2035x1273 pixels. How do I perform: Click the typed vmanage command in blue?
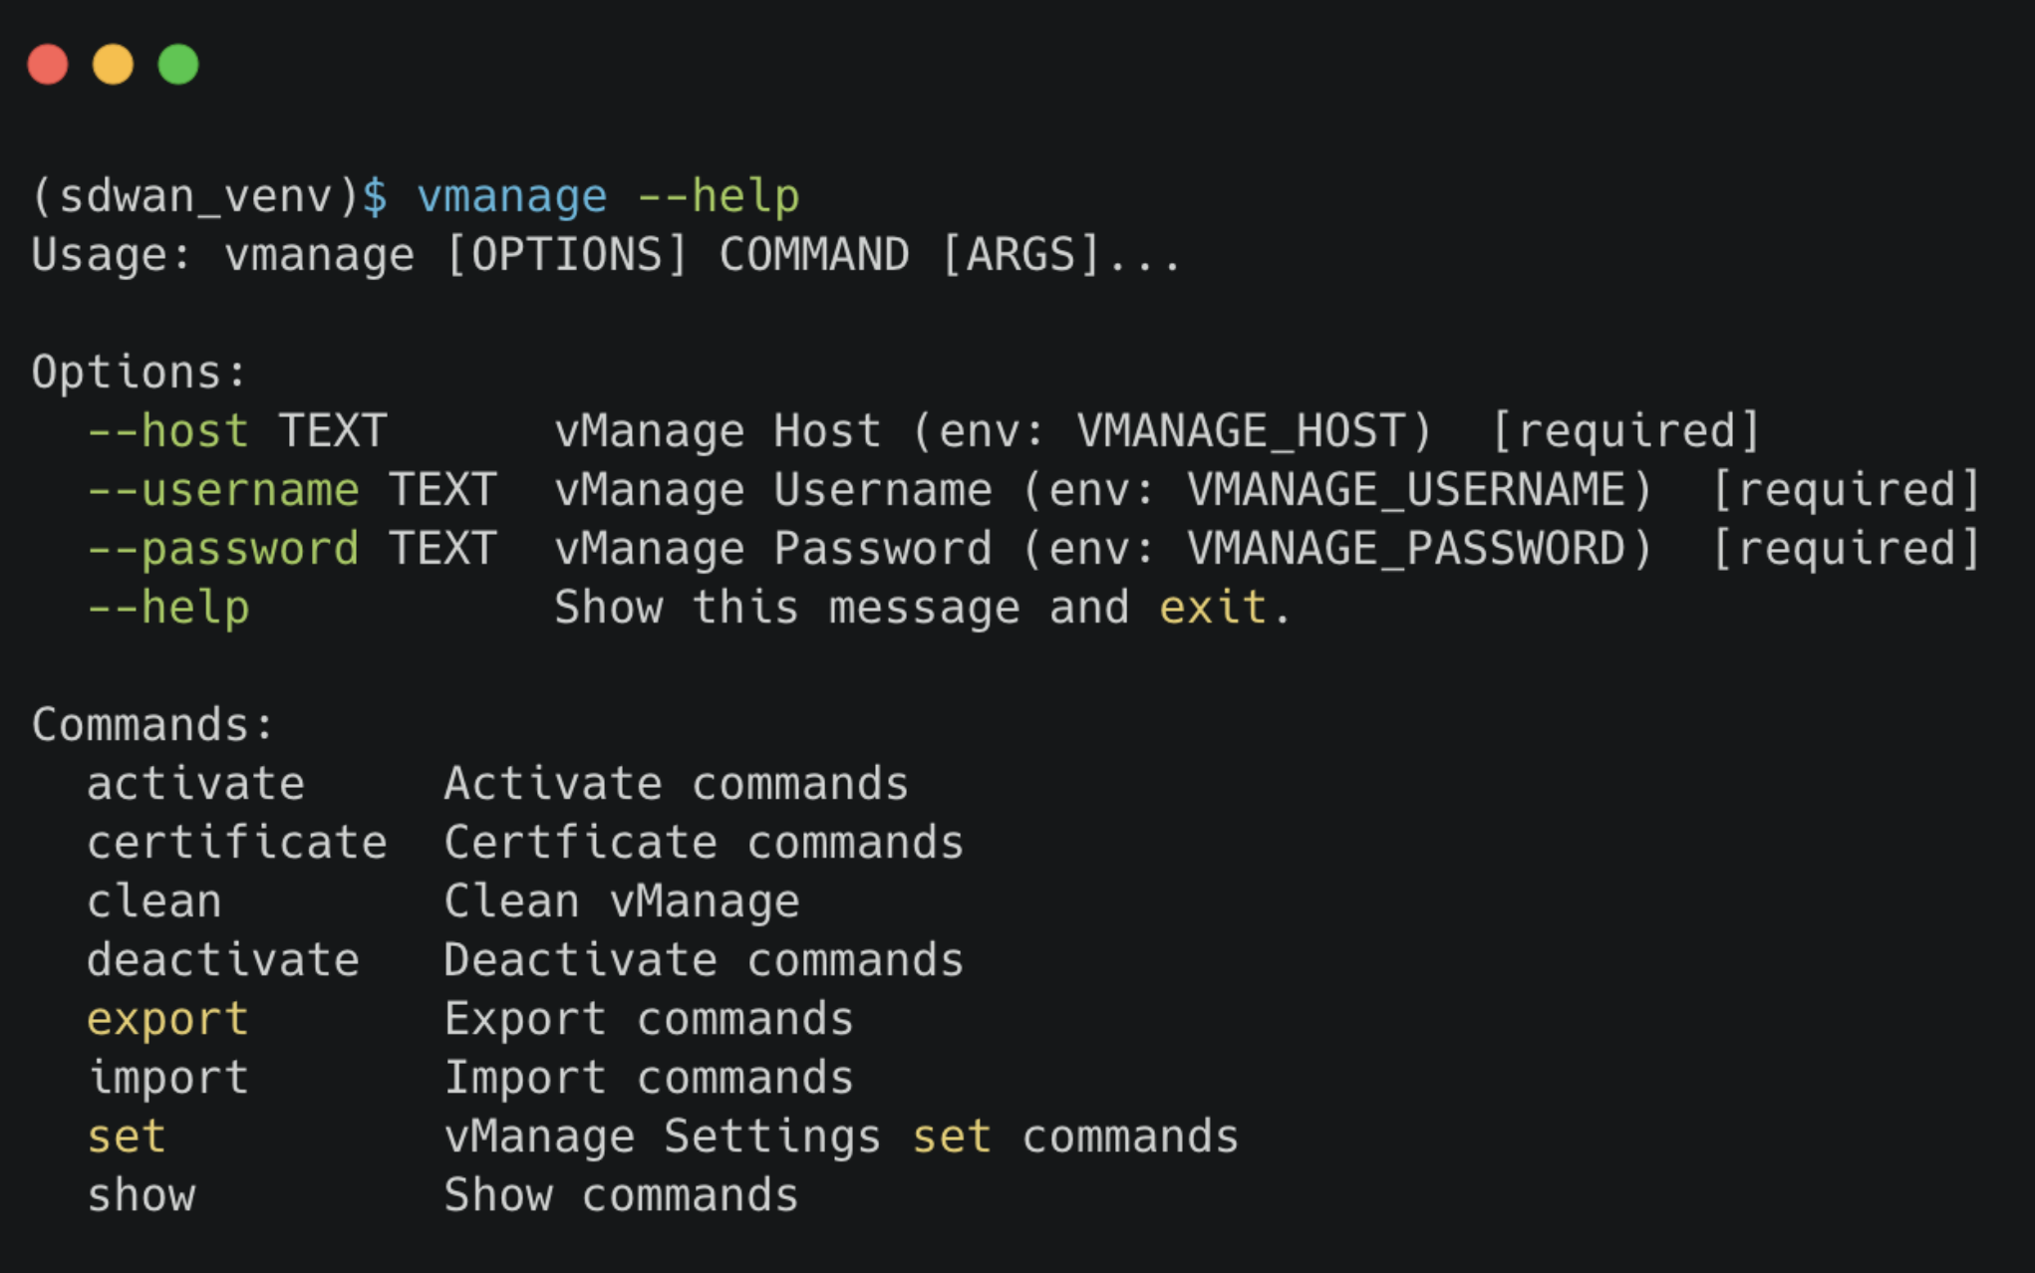(511, 196)
